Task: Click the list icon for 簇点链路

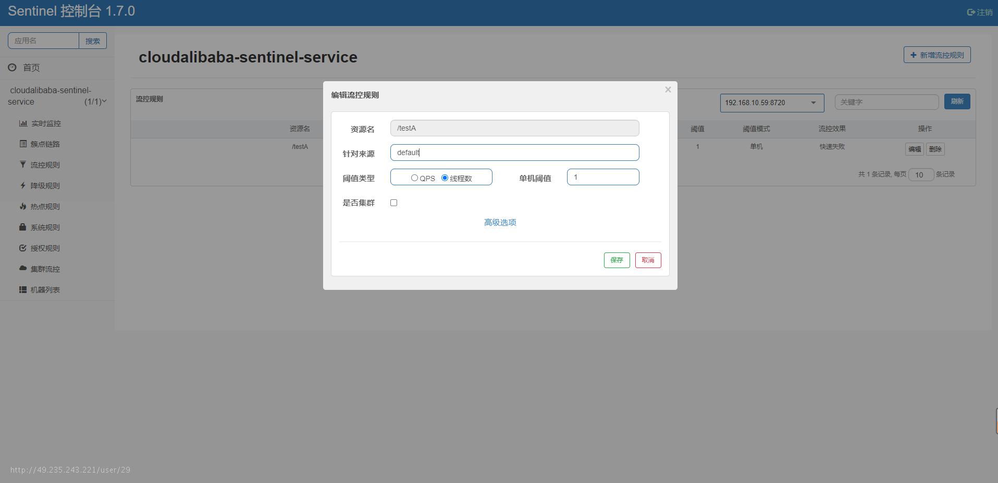Action: [23, 144]
